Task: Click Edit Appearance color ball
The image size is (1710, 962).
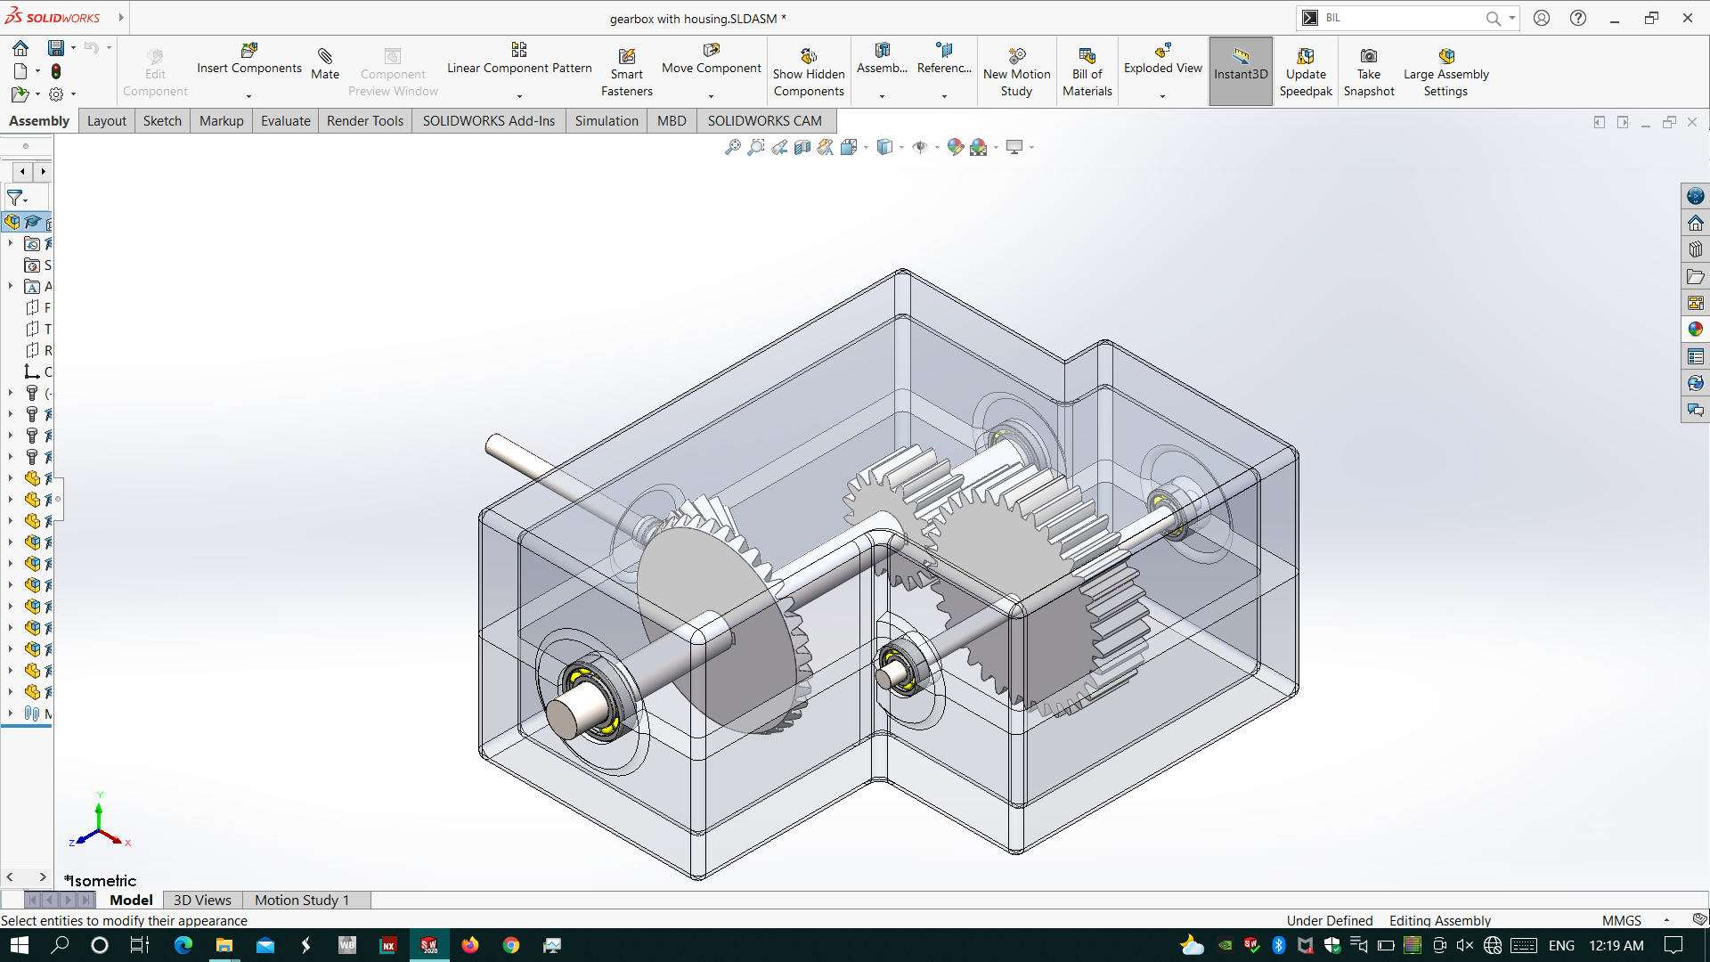Action: (956, 147)
